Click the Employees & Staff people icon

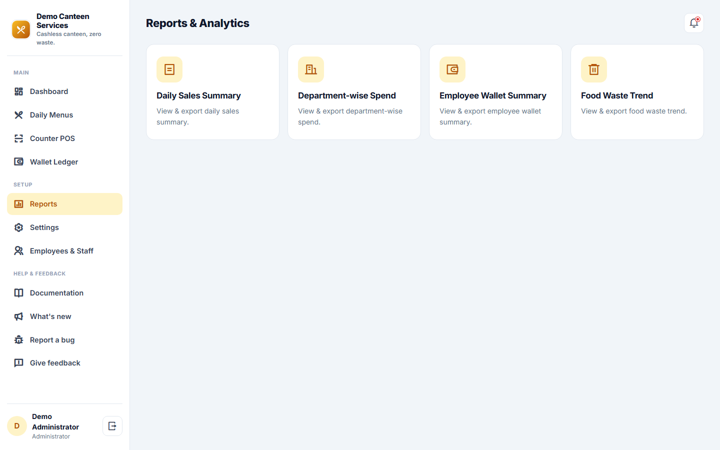click(x=18, y=251)
